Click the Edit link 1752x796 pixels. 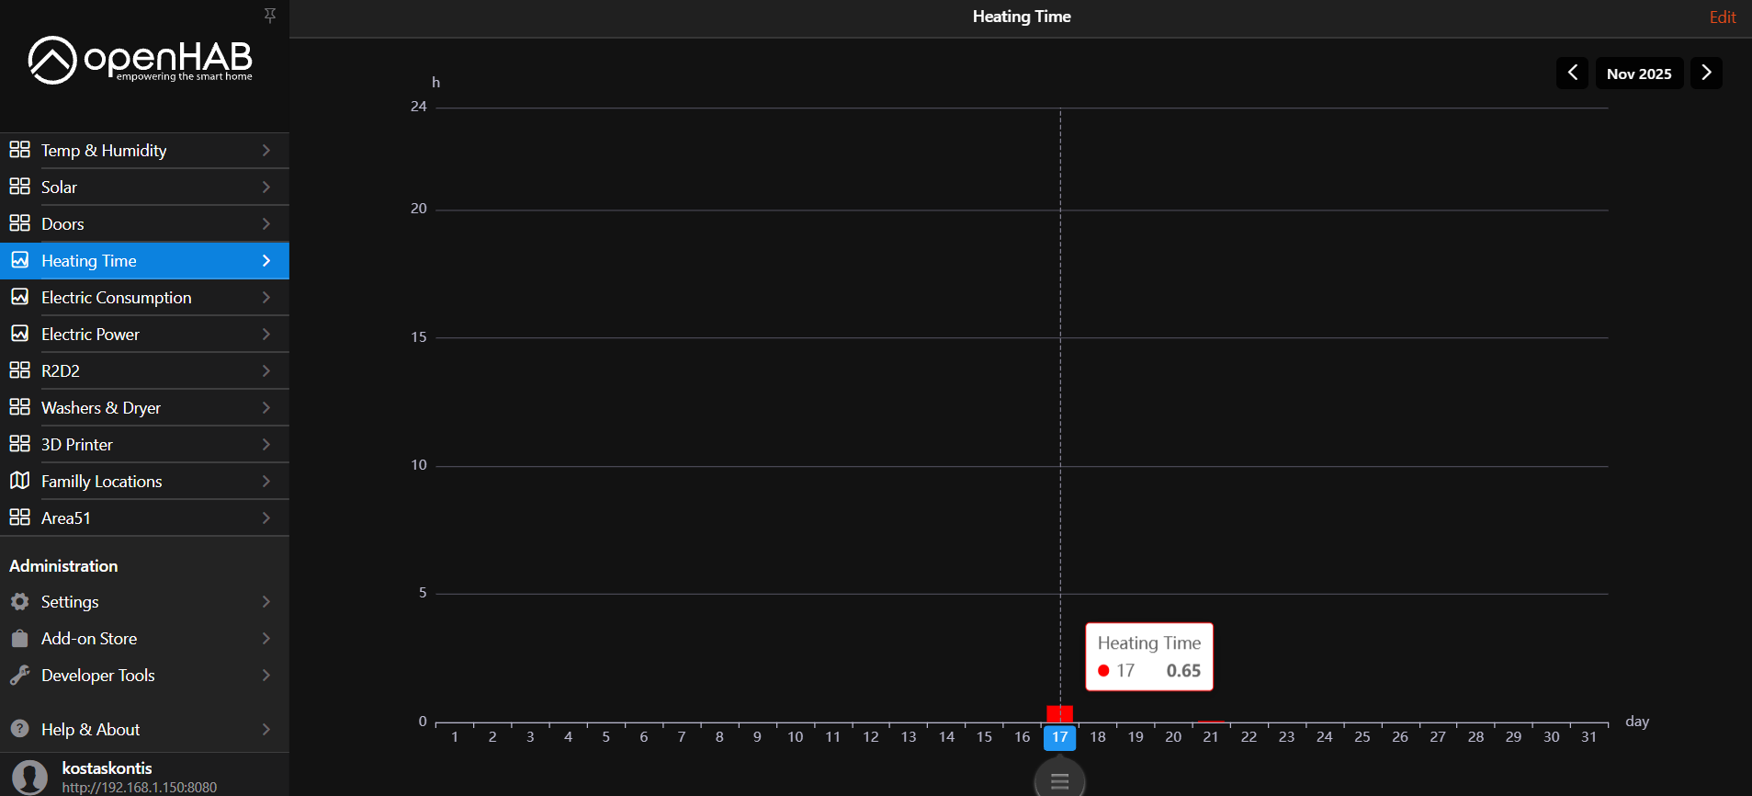click(x=1722, y=17)
